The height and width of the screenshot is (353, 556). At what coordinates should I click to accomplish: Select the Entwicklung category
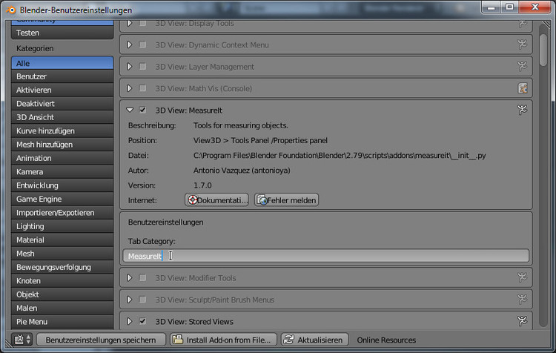click(x=62, y=185)
